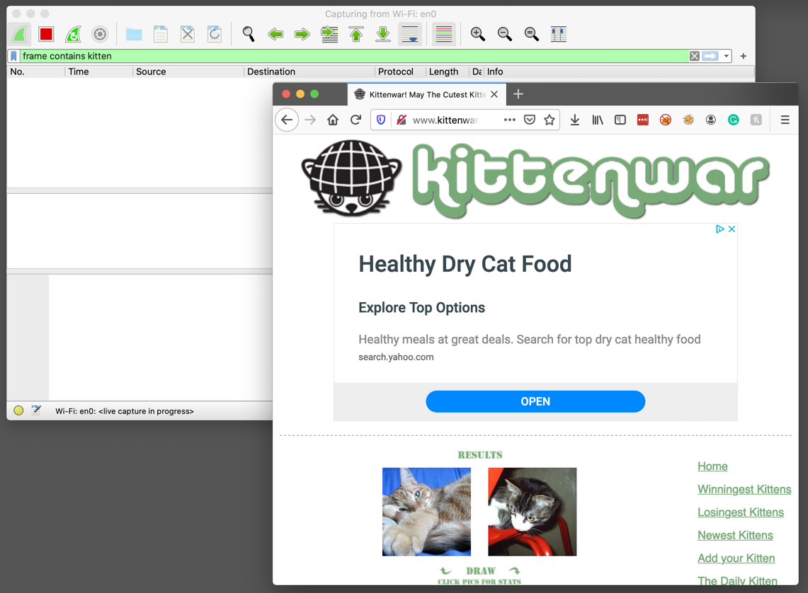This screenshot has height=593, width=808.
Task: Go back in Firefox
Action: (287, 120)
